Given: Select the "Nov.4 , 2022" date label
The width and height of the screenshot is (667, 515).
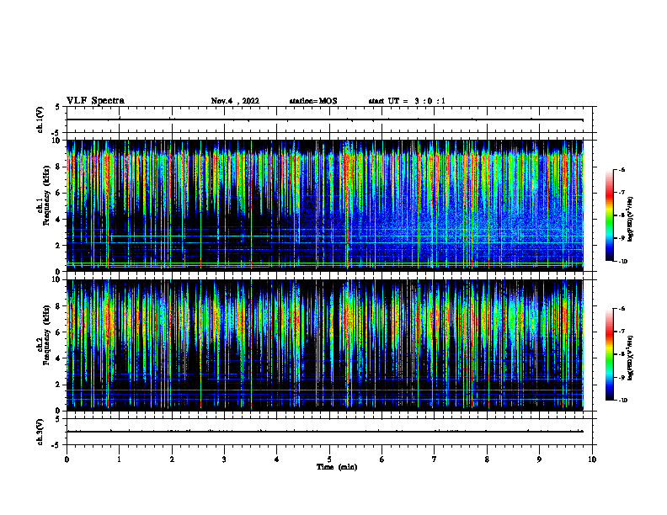Looking at the screenshot, I should (235, 101).
